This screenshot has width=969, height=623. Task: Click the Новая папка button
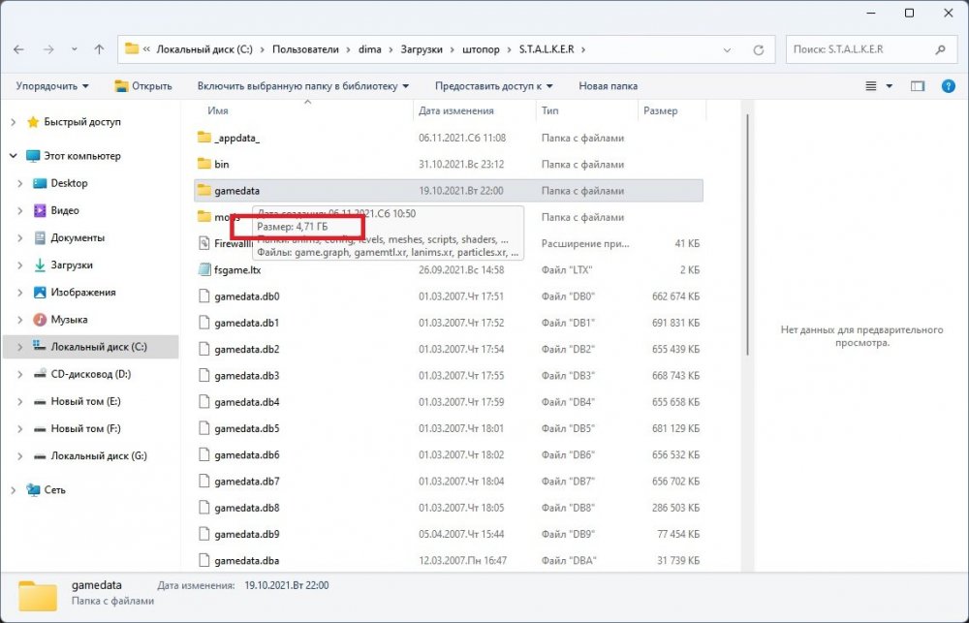click(x=608, y=86)
